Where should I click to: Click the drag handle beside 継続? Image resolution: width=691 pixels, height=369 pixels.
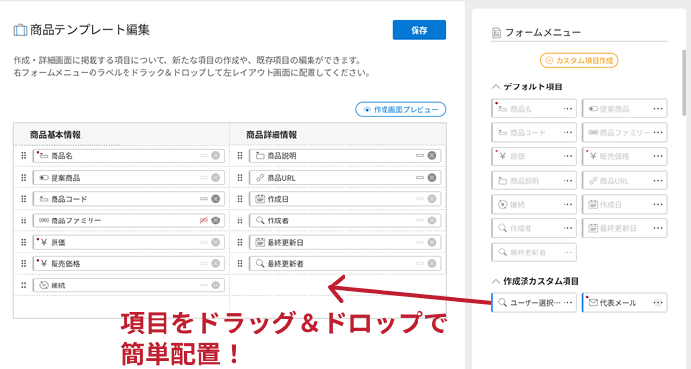click(23, 285)
